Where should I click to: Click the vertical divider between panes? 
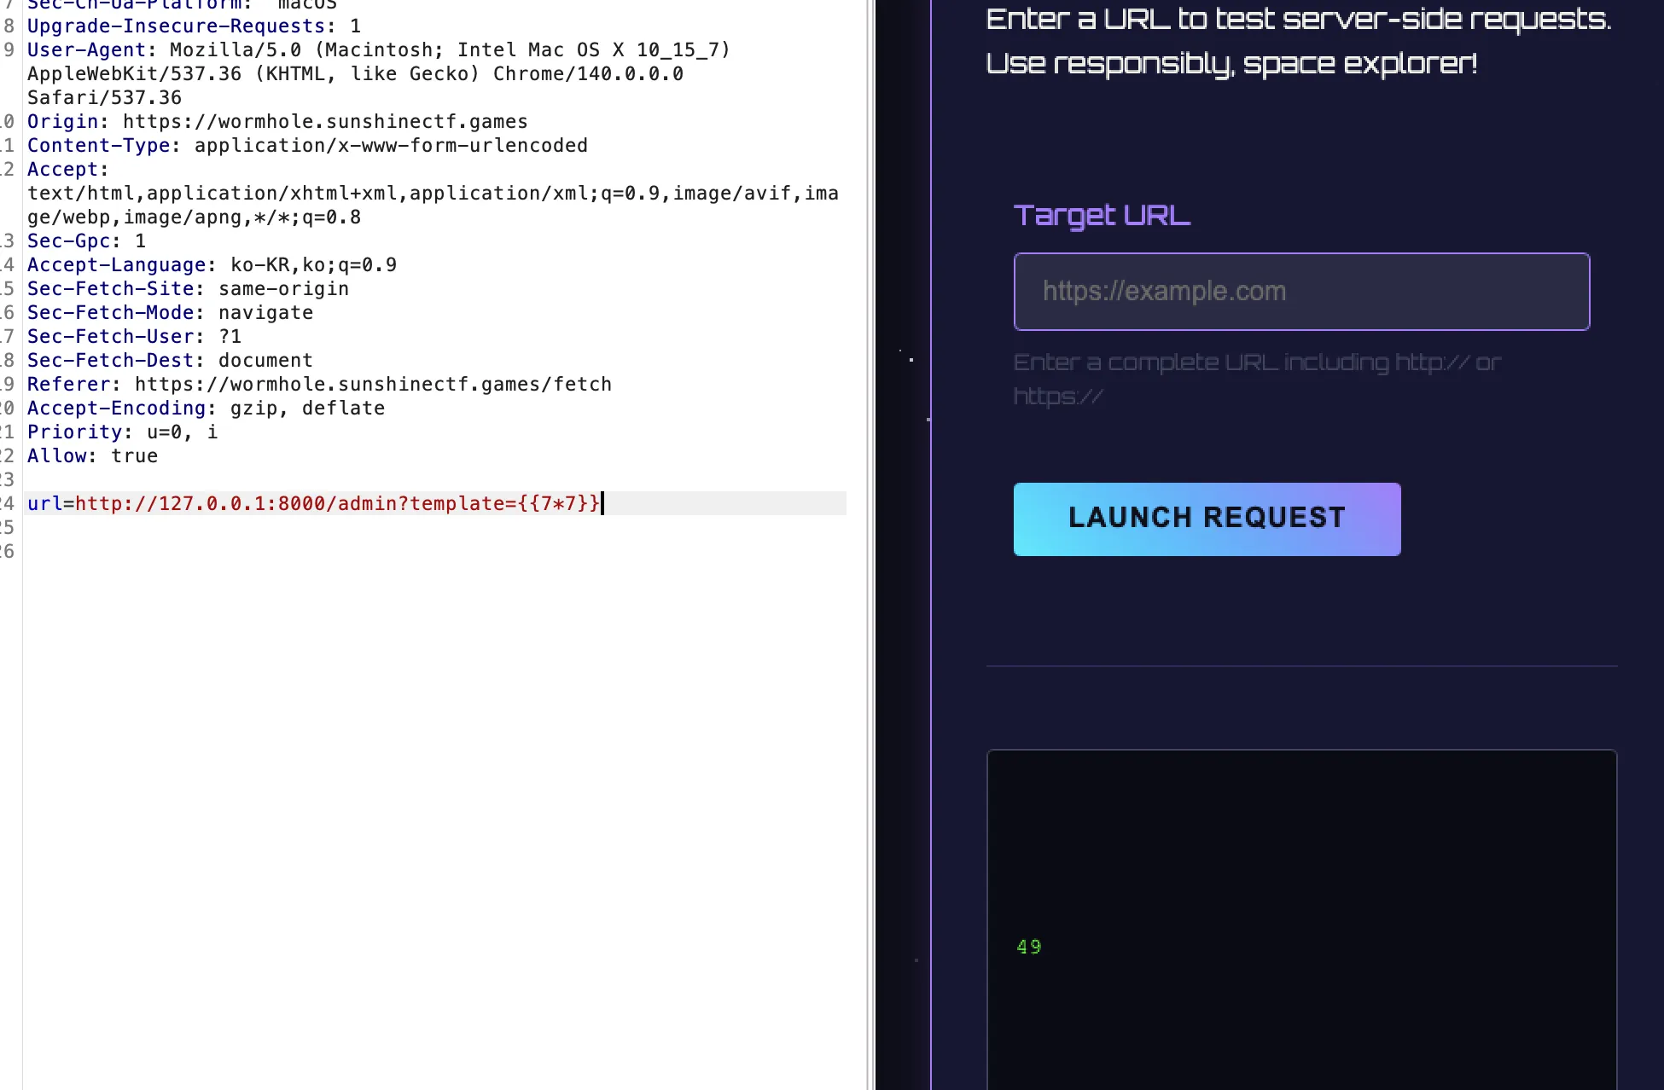coord(871,546)
